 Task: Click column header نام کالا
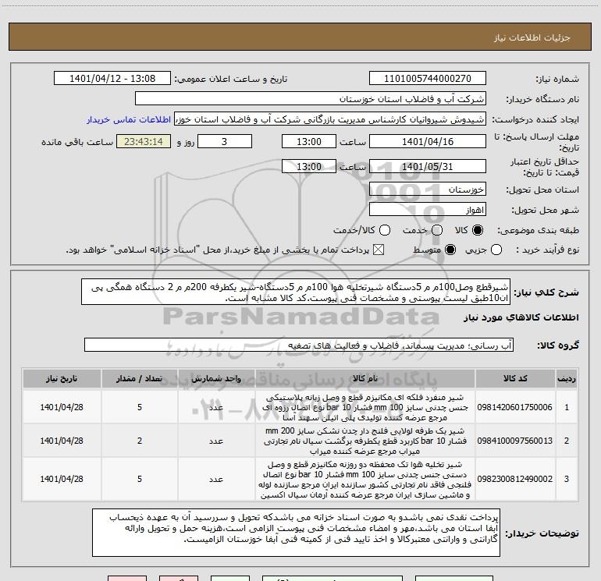point(365,378)
